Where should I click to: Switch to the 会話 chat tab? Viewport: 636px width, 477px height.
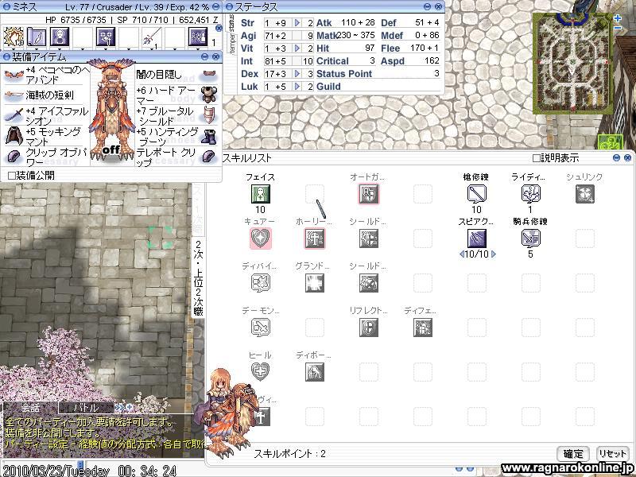[30, 408]
